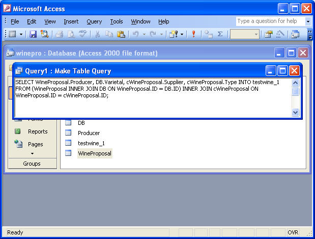Select the Print toolbar icon
Image resolution: width=315 pixels, height=239 pixels.
click(59, 34)
